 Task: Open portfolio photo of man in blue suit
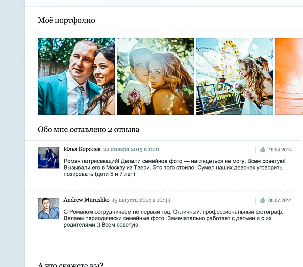coord(76,76)
